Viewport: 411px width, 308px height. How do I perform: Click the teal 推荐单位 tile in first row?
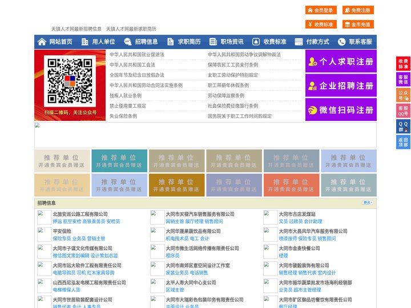click(x=119, y=161)
